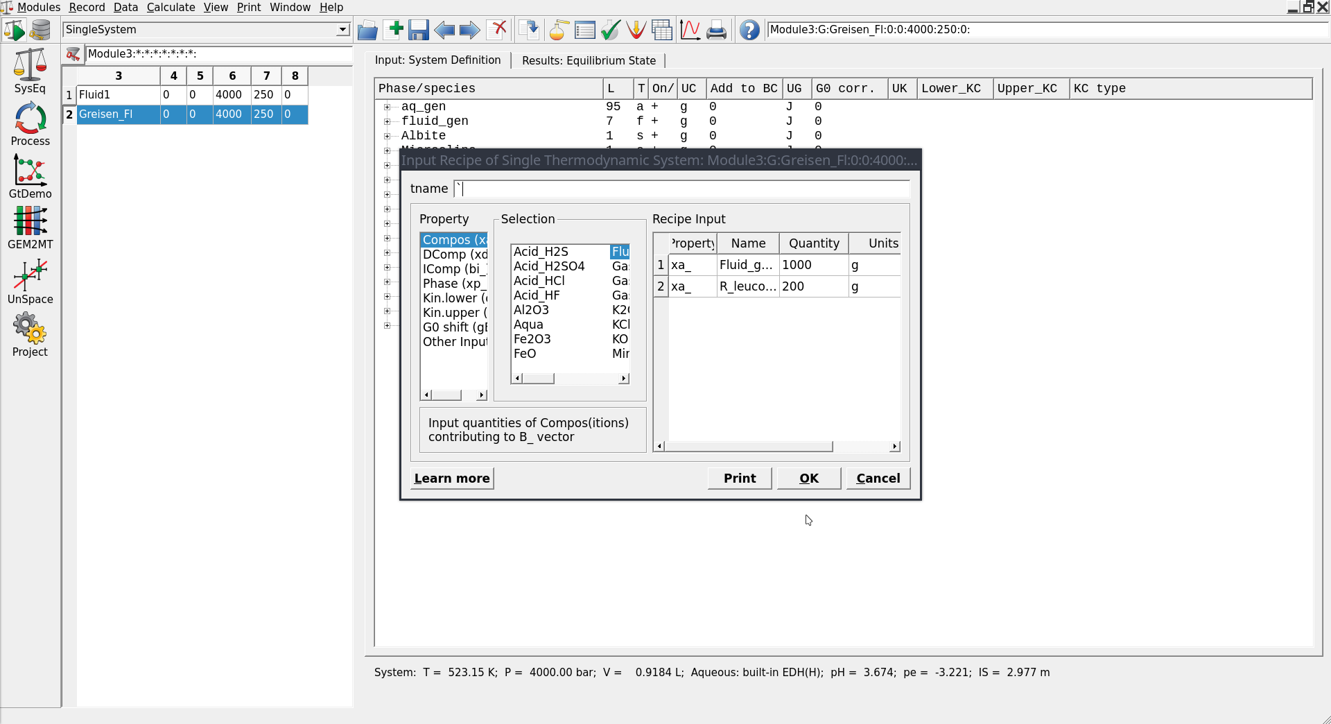Expand the aq_gen phase node
1331x724 pixels.
pyautogui.click(x=387, y=107)
